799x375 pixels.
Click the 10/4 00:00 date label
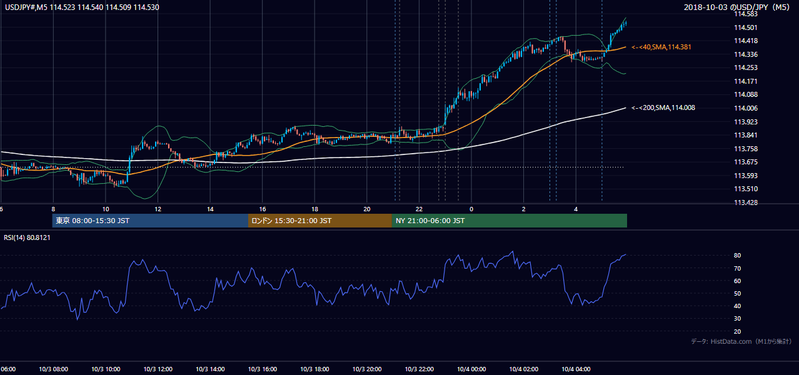click(471, 369)
